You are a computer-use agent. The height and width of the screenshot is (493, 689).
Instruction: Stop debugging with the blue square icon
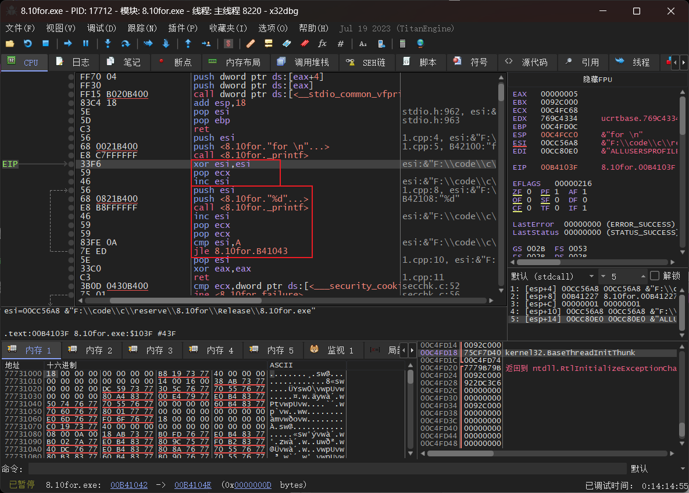46,44
